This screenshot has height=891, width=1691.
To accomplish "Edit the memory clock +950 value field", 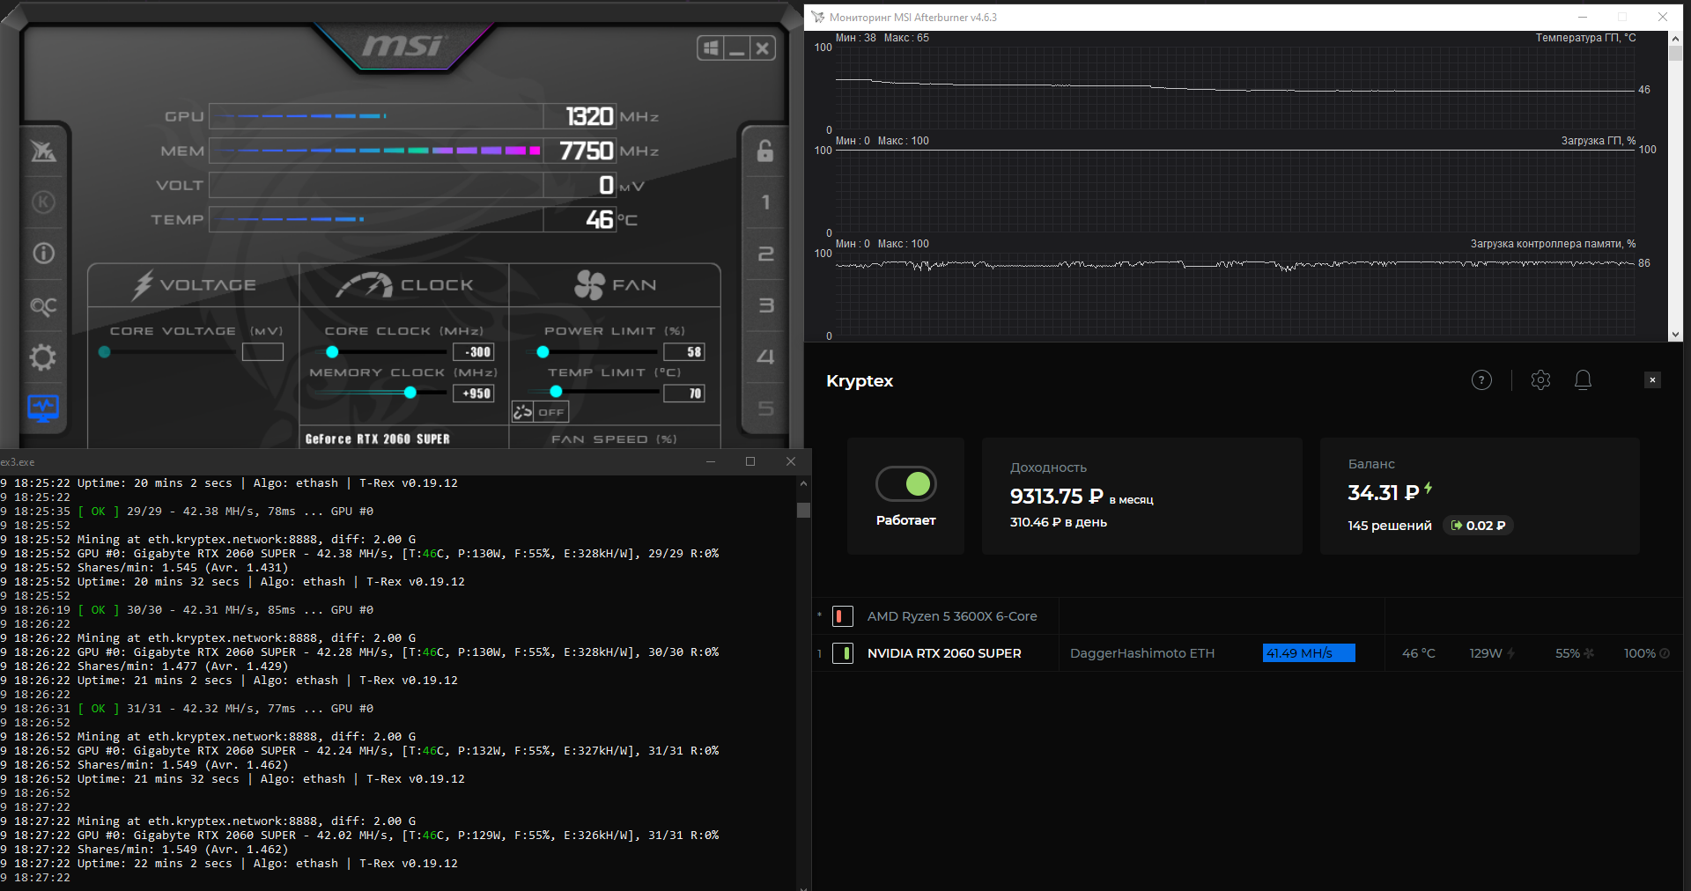I will (474, 394).
